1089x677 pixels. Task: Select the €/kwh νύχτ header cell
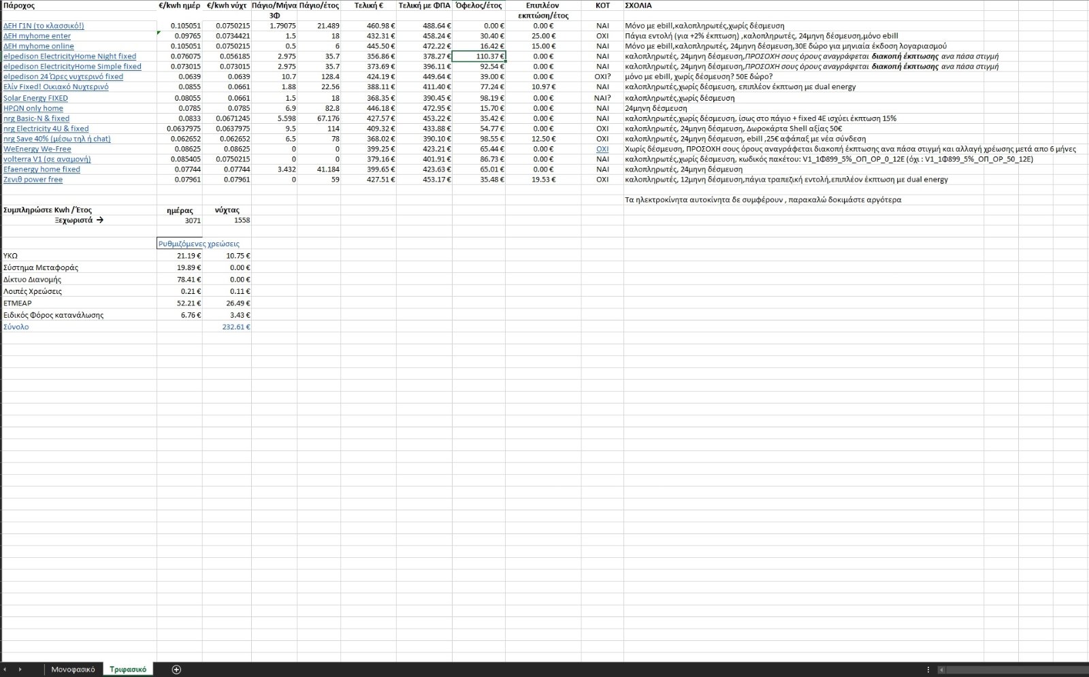point(227,5)
